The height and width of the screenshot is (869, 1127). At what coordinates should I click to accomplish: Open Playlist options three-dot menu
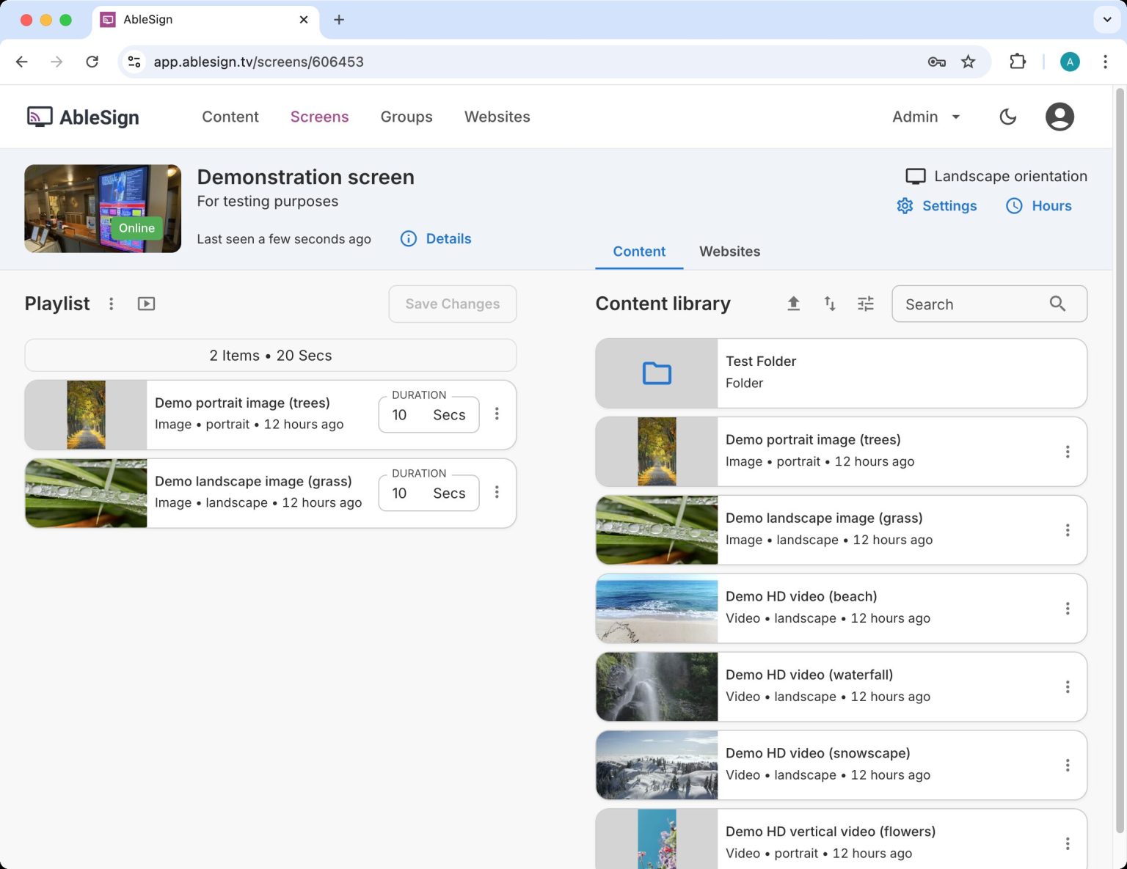click(x=112, y=304)
